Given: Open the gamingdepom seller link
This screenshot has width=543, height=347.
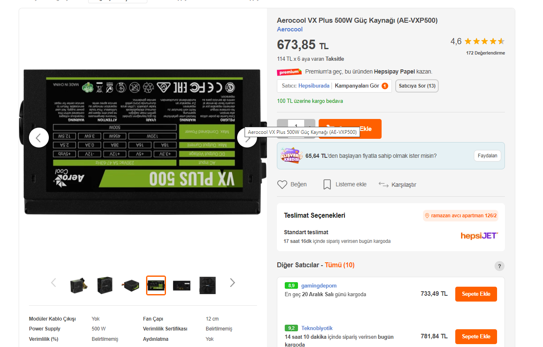Looking at the screenshot, I should pos(319,285).
